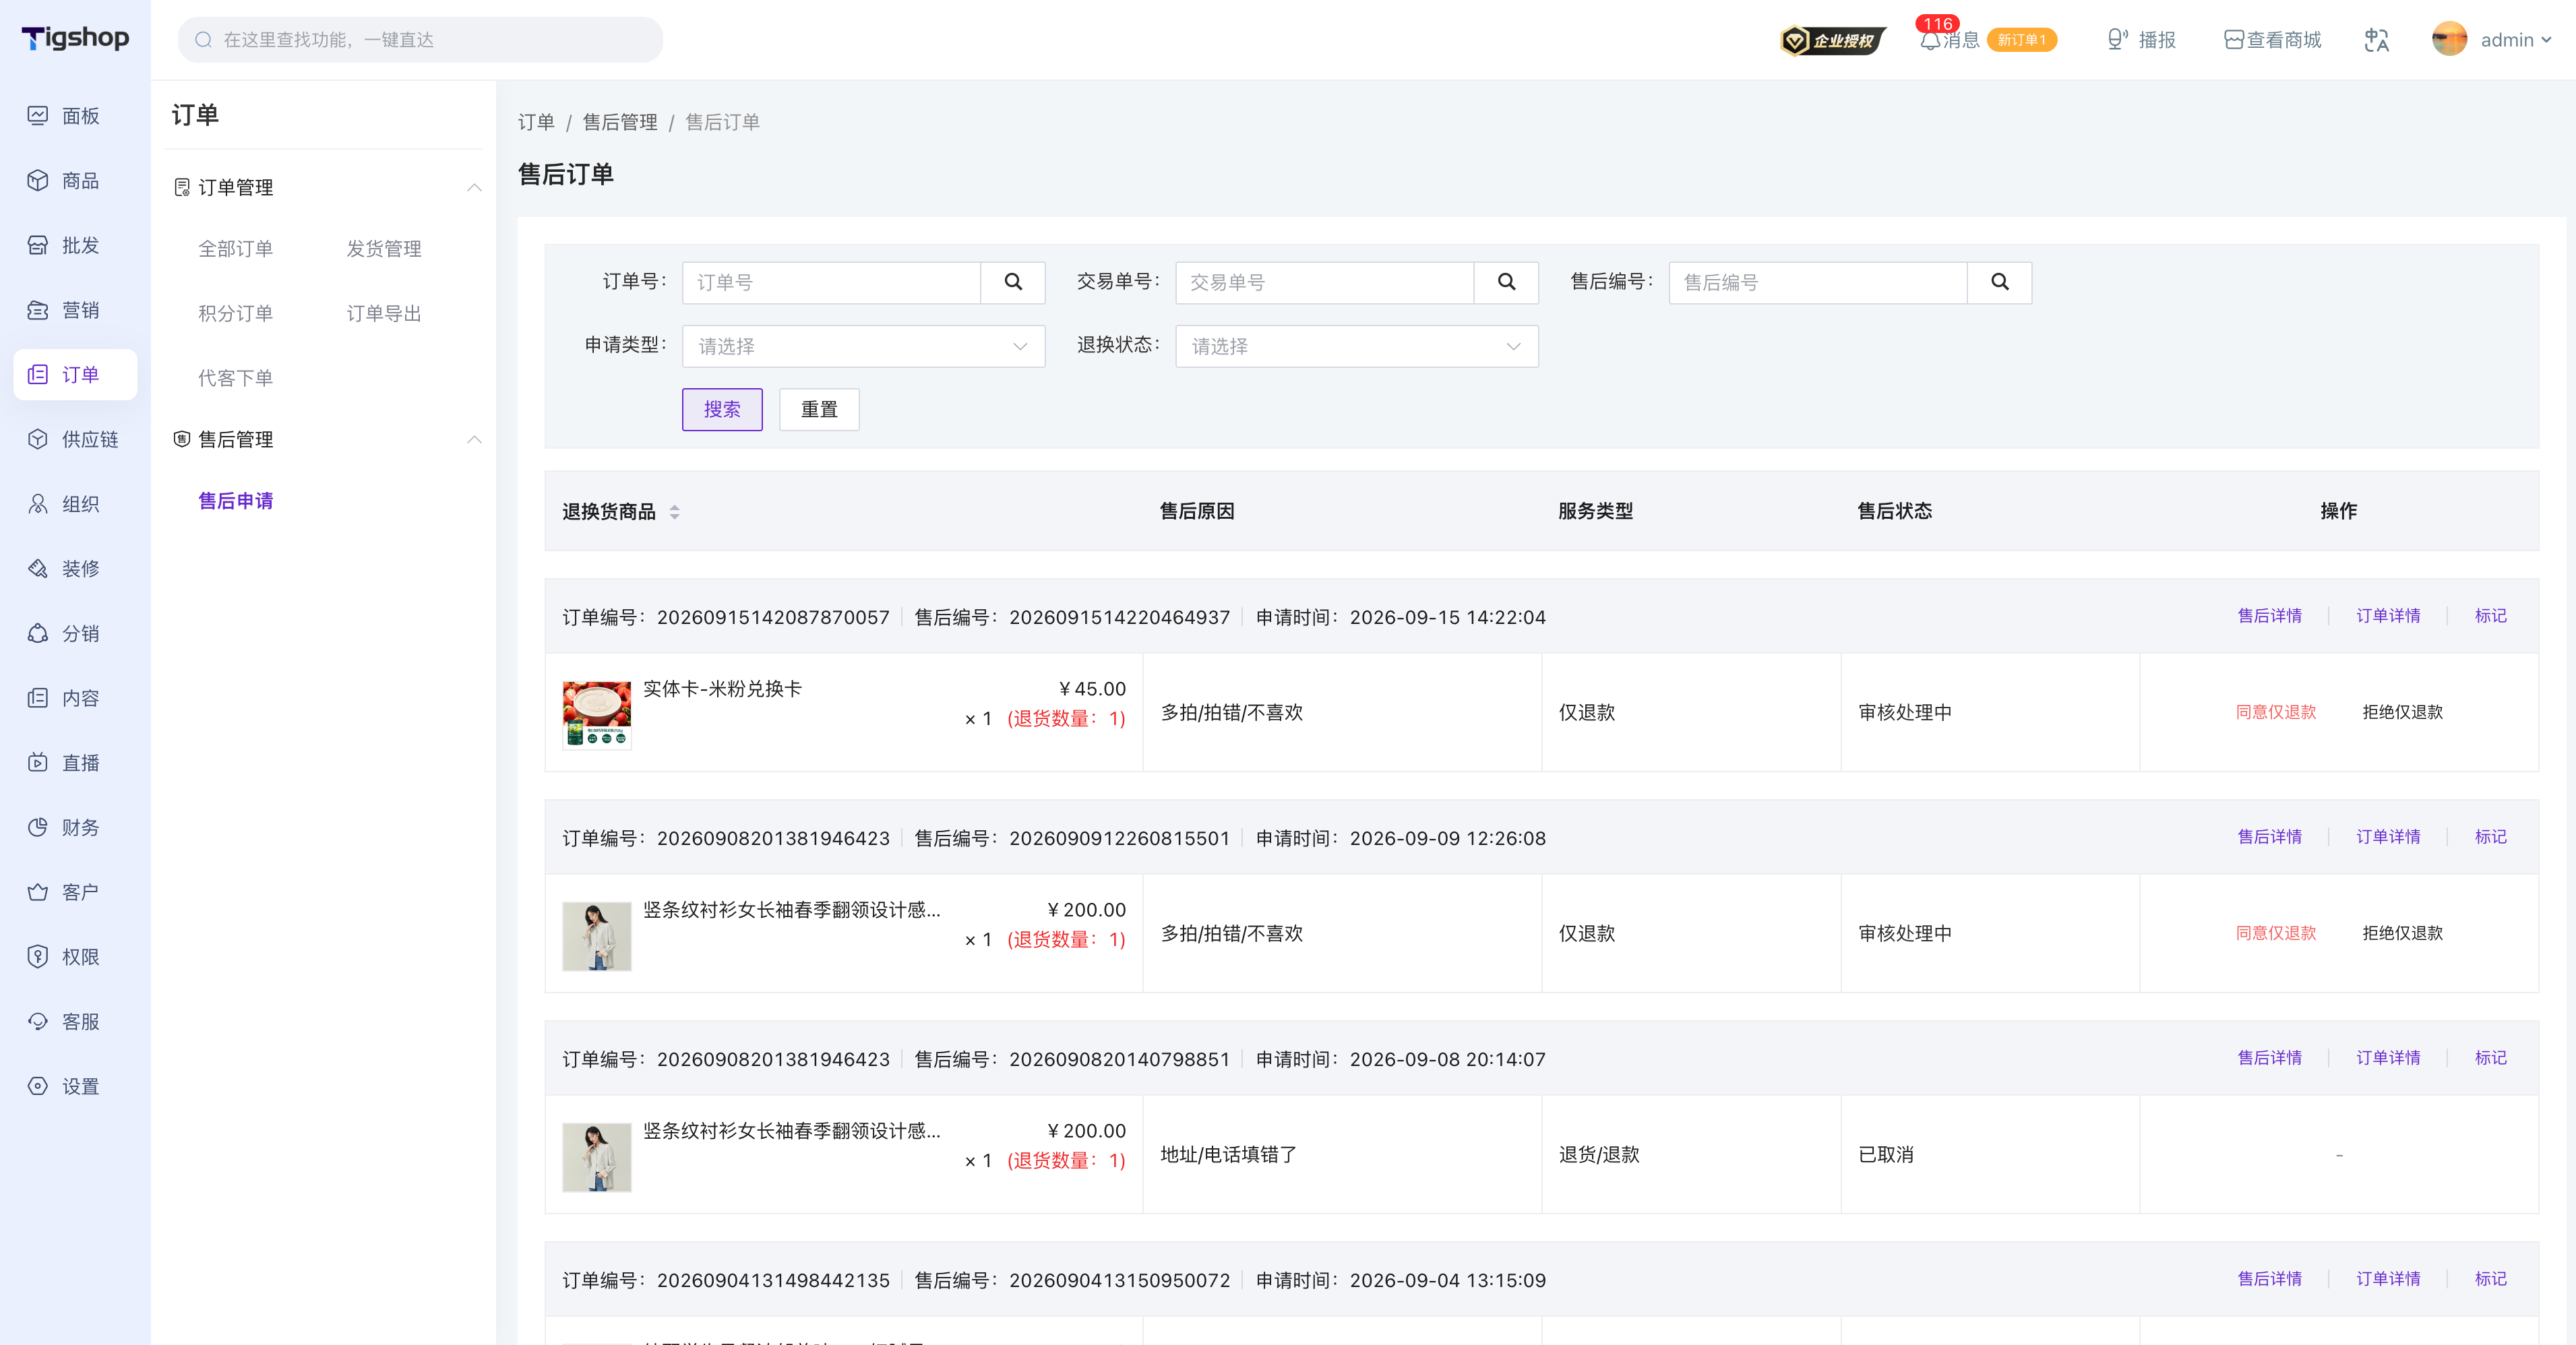The image size is (2576, 1345).
Task: Open the 申请类型 dropdown
Action: [864, 346]
